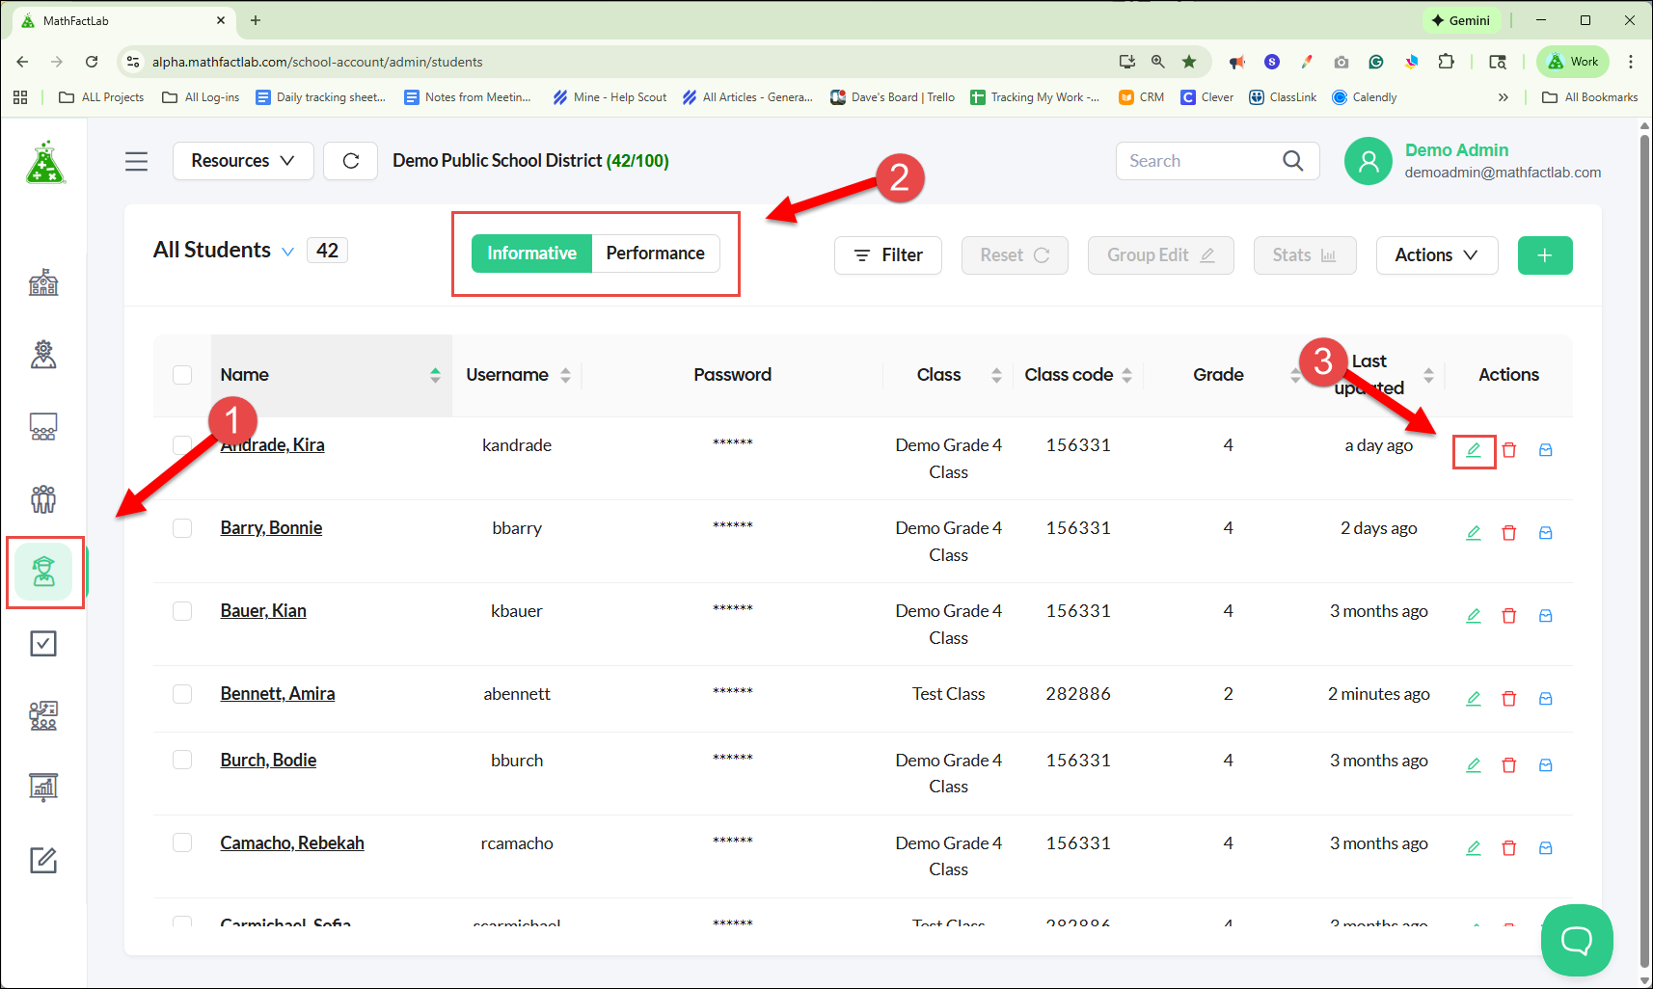Click the Stats button
This screenshot has height=989, width=1653.
(1305, 255)
